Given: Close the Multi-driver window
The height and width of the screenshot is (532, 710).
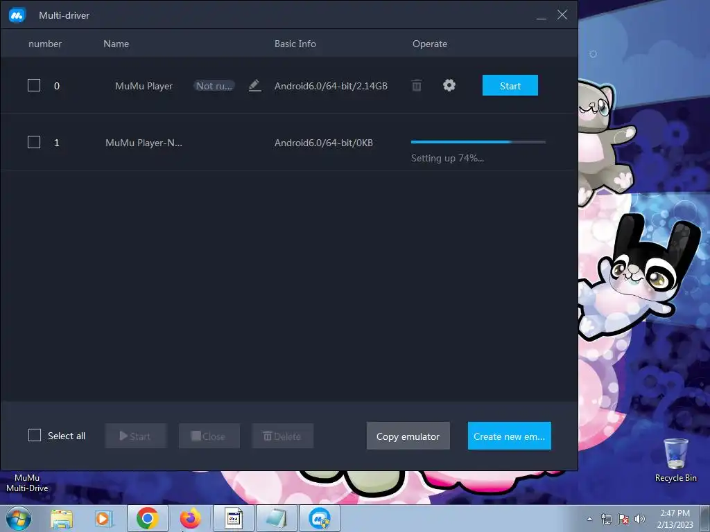Looking at the screenshot, I should click(562, 15).
